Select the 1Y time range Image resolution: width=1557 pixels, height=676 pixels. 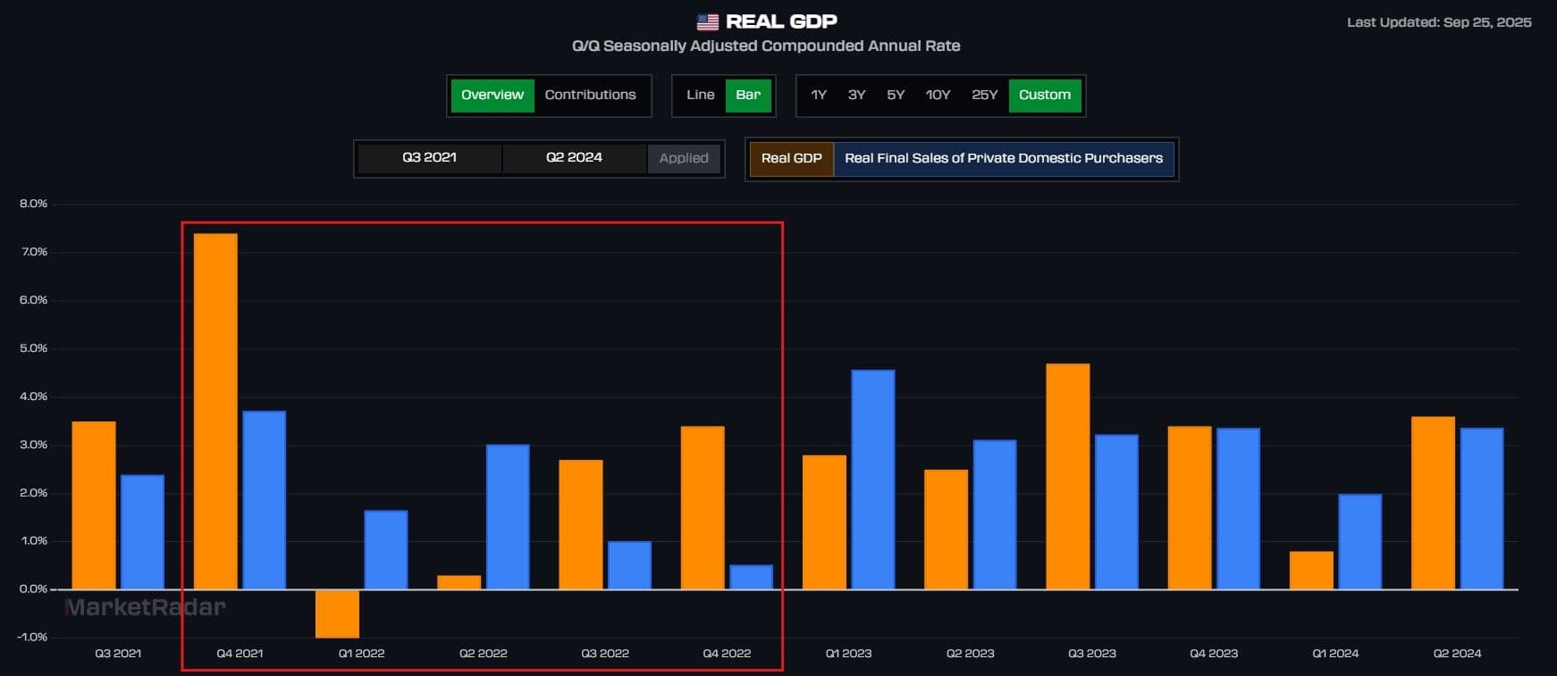pos(818,96)
